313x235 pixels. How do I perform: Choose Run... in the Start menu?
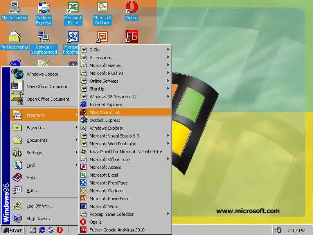[x=44, y=190]
